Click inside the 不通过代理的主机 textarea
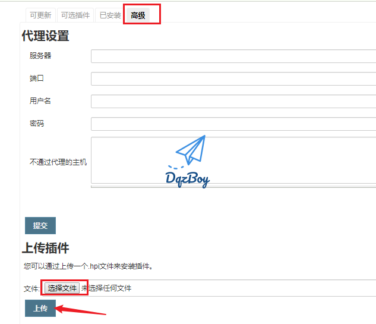 pos(233,161)
